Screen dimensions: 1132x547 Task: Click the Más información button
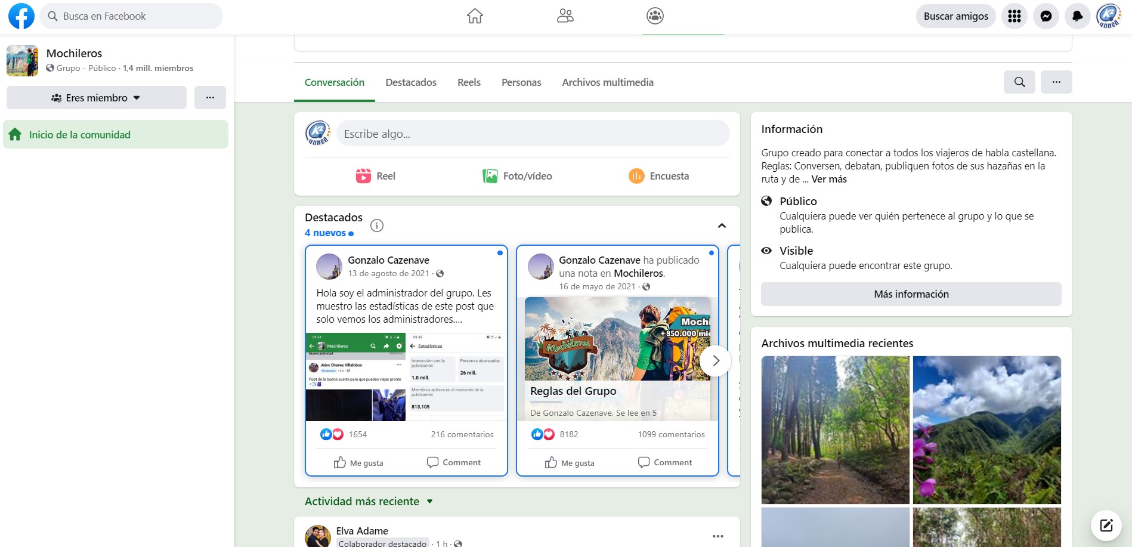911,294
